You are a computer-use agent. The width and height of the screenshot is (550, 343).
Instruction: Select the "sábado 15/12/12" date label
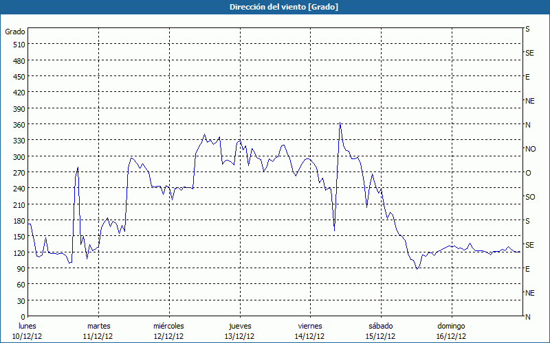point(380,331)
